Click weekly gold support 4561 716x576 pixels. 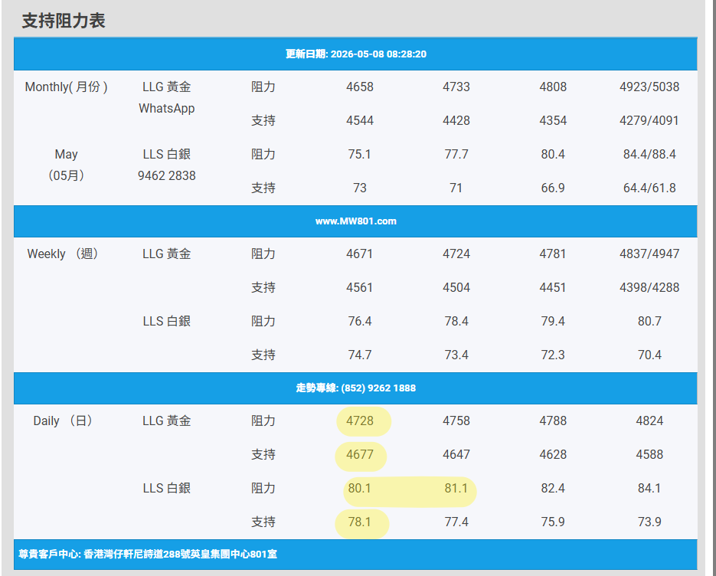[360, 288]
